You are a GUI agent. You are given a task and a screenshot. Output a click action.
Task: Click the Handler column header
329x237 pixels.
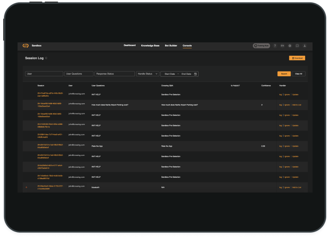point(283,86)
